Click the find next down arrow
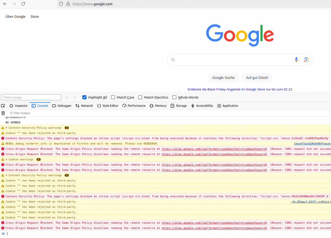This screenshot has height=238, width=331. point(75,97)
